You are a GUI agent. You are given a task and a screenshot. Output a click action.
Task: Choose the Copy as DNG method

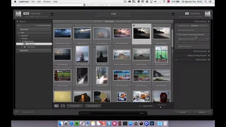click(x=102, y=14)
